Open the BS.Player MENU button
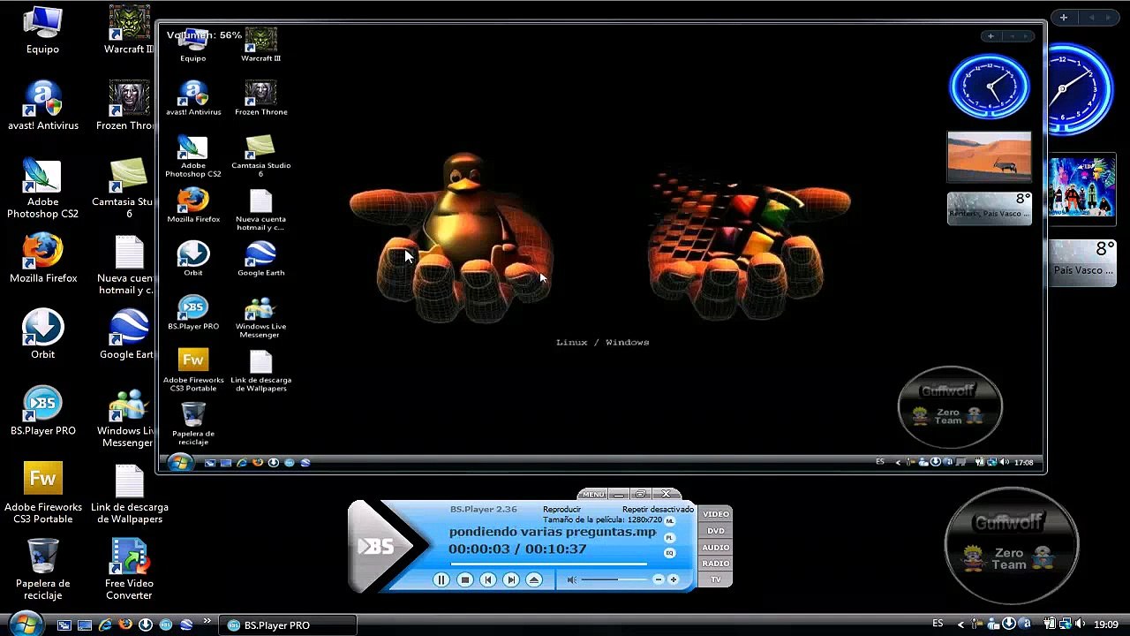The height and width of the screenshot is (636, 1130). [593, 495]
